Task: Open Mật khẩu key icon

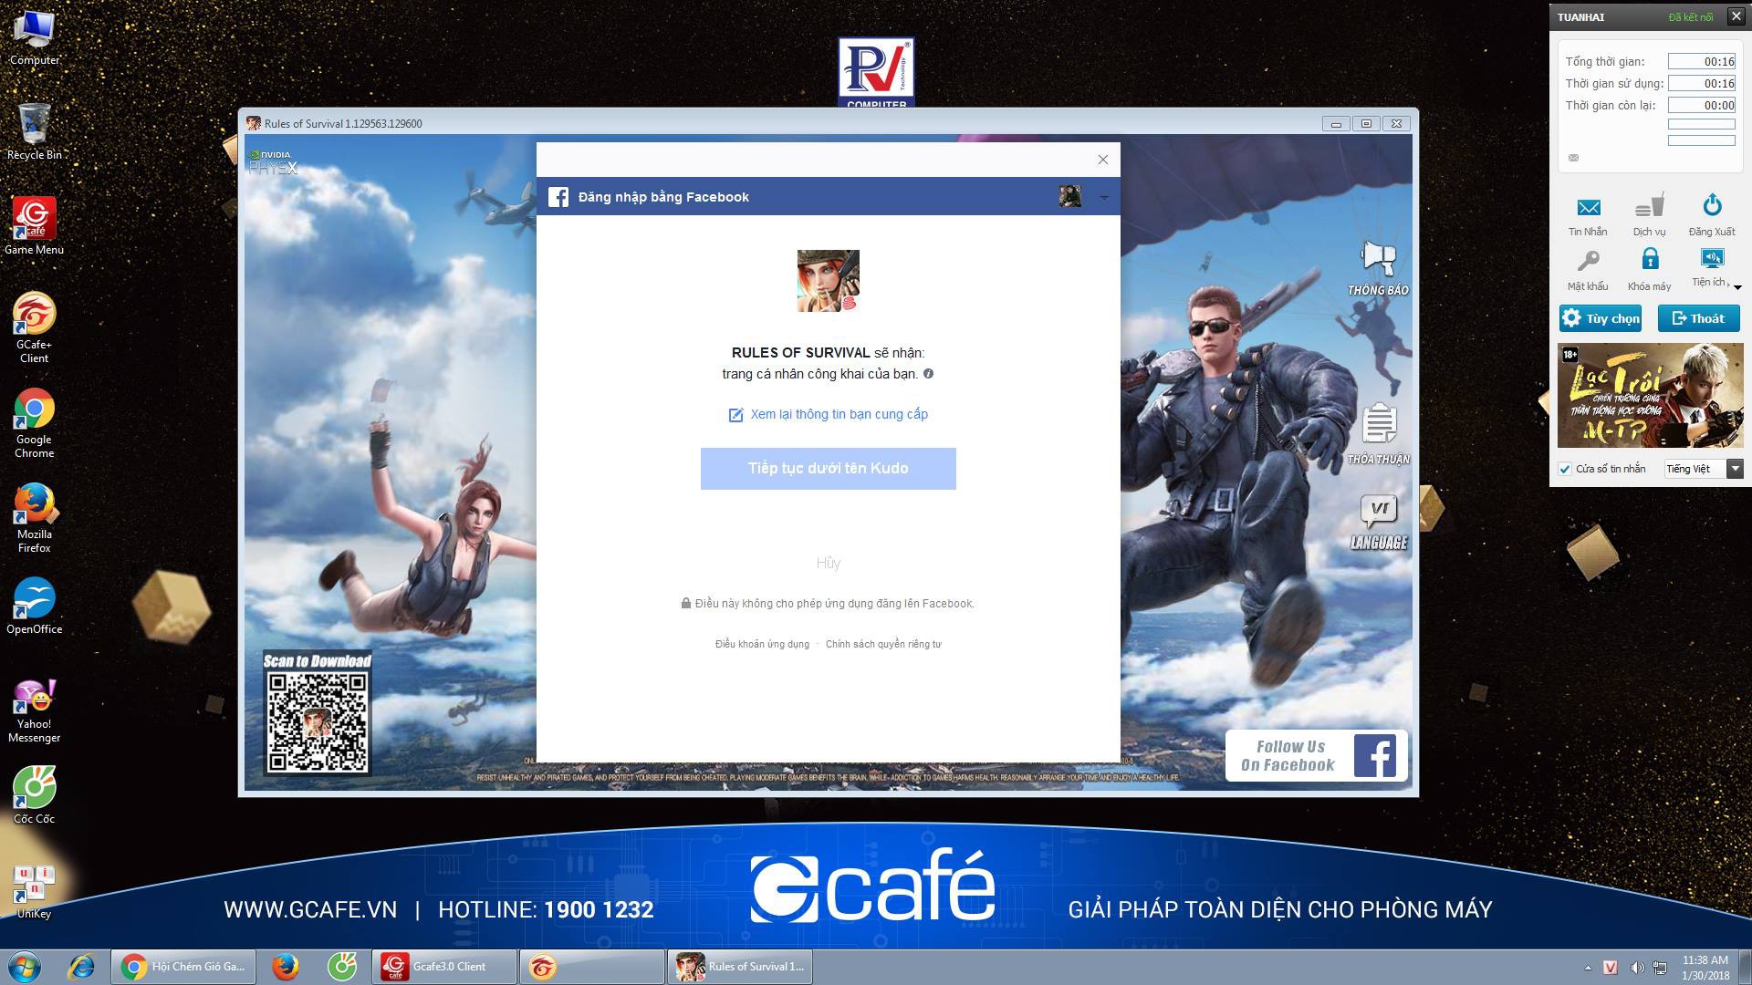Action: click(1588, 261)
